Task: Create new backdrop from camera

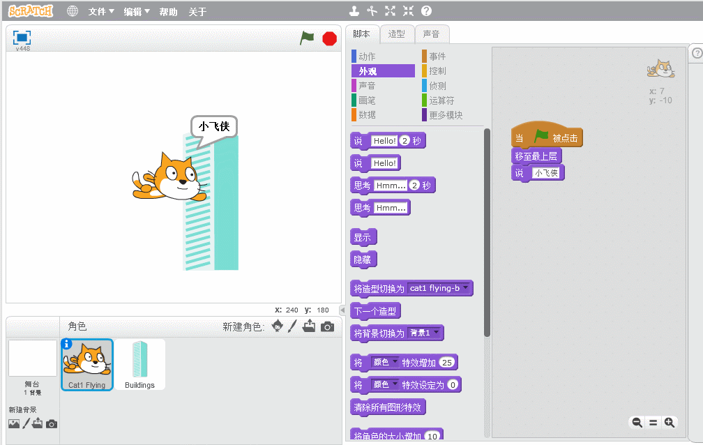Action: coord(52,424)
